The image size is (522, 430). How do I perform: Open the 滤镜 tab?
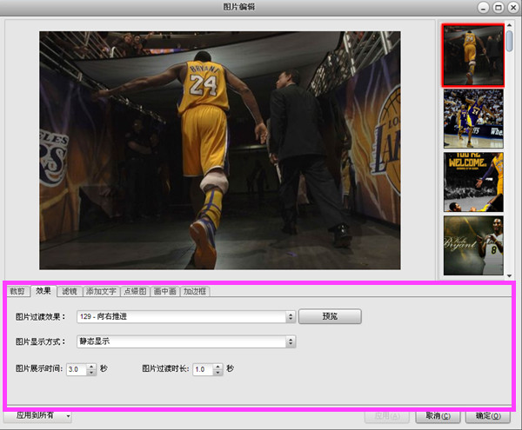[70, 291]
